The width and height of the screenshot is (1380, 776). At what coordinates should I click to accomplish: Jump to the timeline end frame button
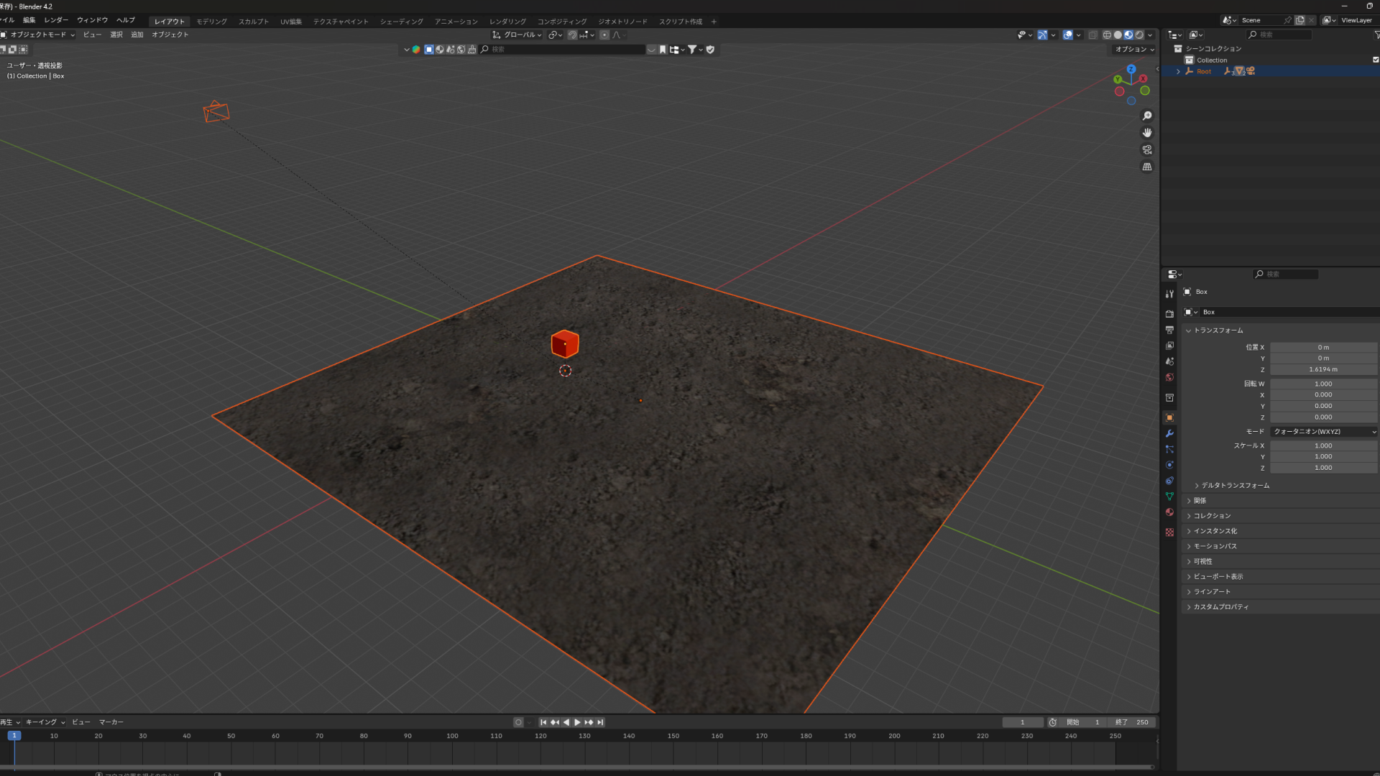(600, 722)
